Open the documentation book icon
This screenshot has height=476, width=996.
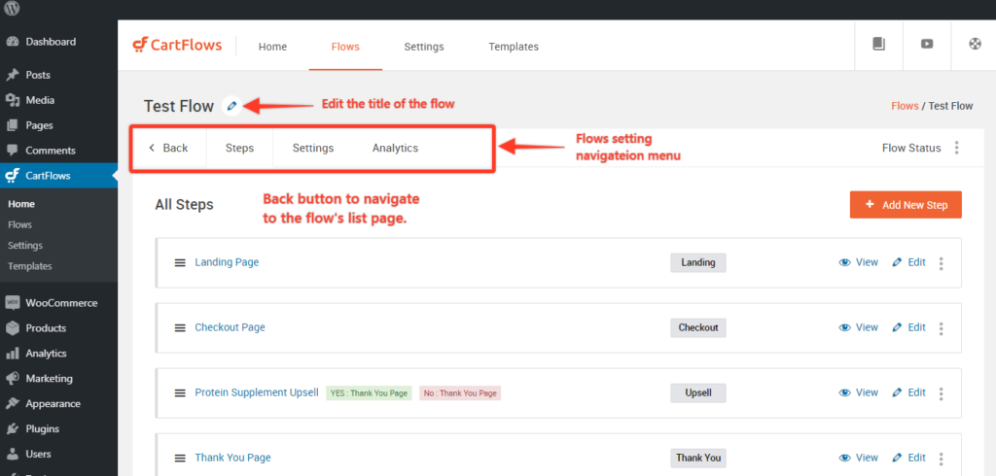pyautogui.click(x=878, y=45)
